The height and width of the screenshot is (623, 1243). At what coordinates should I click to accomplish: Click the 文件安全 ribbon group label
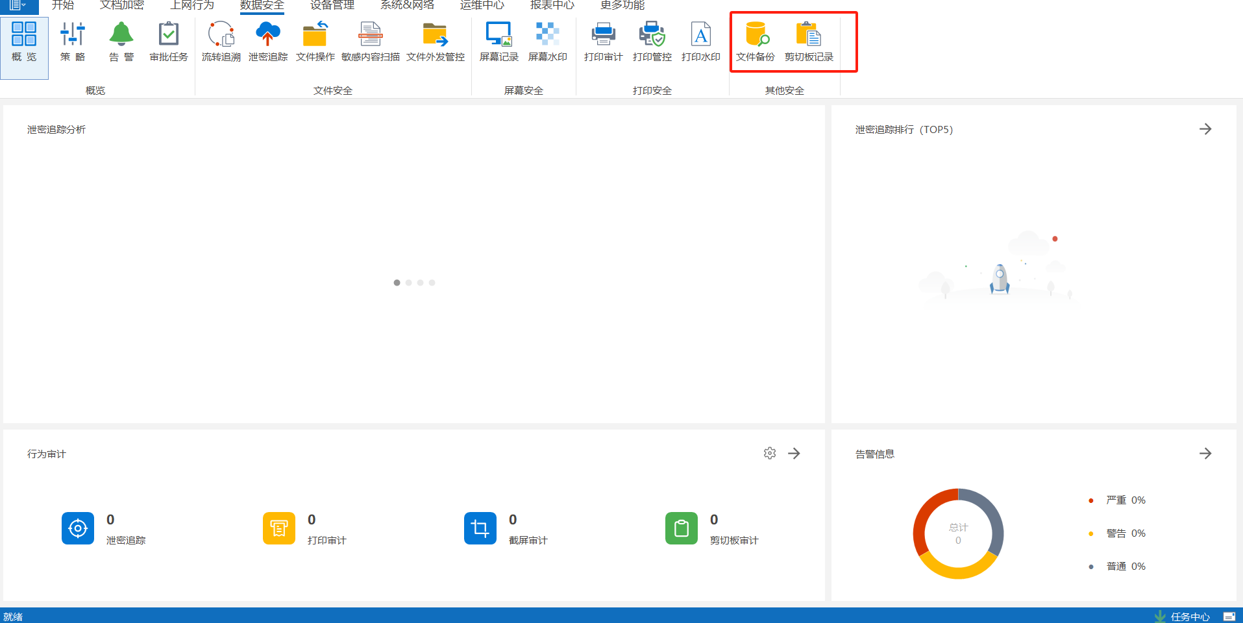[x=333, y=91]
